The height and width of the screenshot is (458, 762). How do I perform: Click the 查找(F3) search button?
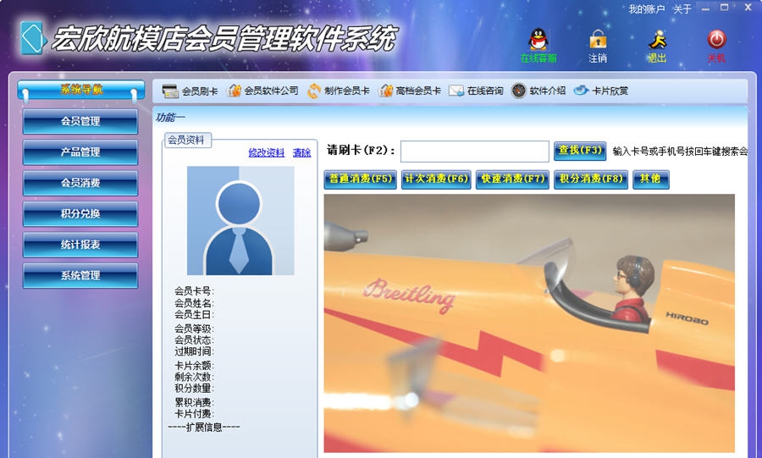coord(580,151)
